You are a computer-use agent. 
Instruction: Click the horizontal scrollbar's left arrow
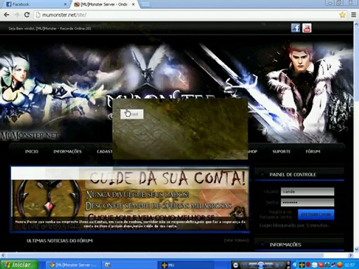click(x=3, y=255)
